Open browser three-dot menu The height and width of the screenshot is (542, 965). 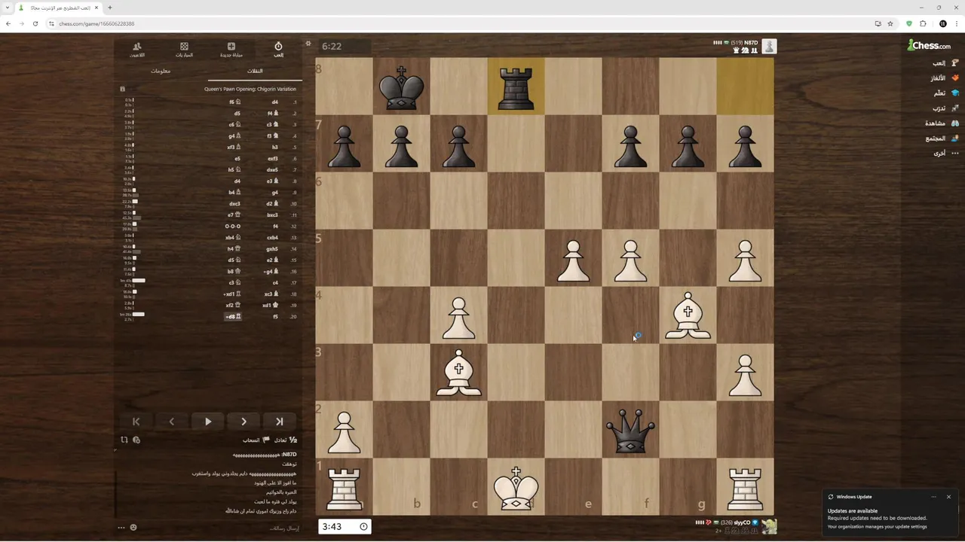click(x=957, y=23)
